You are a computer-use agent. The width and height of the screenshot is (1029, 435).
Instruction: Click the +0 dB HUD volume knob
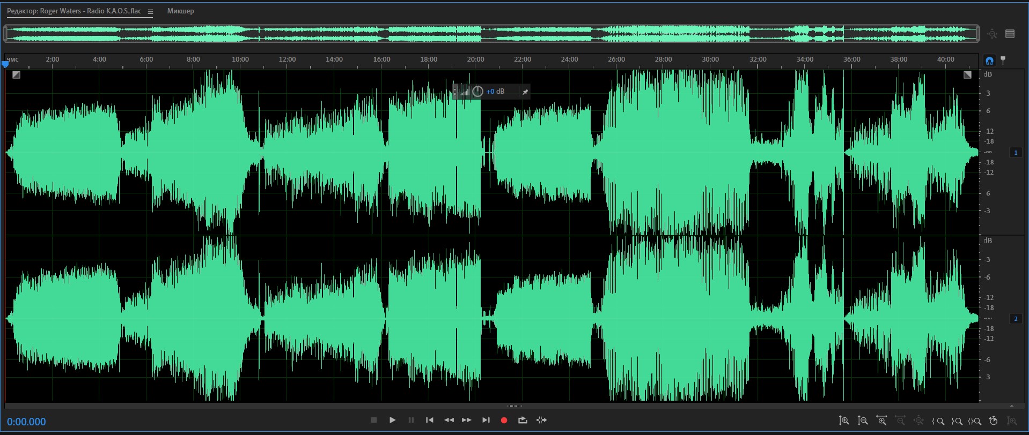pyautogui.click(x=477, y=92)
